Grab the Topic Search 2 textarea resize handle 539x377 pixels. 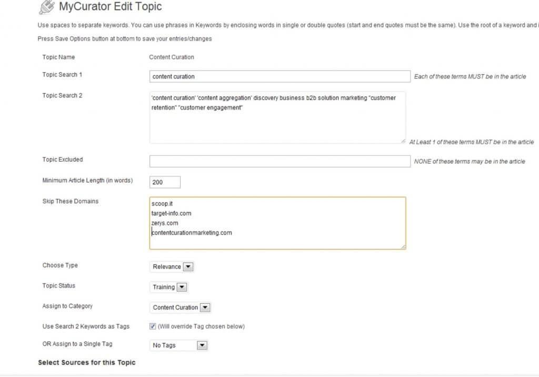[x=403, y=141]
